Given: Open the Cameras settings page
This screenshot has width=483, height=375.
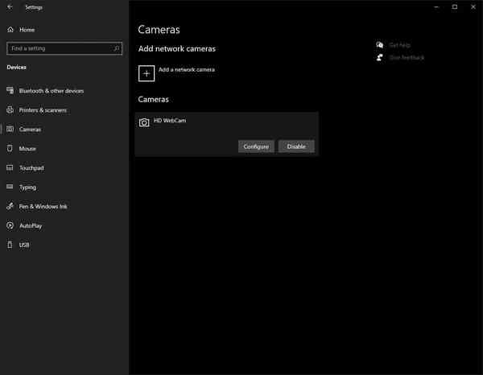Looking at the screenshot, I should pyautogui.click(x=30, y=130).
